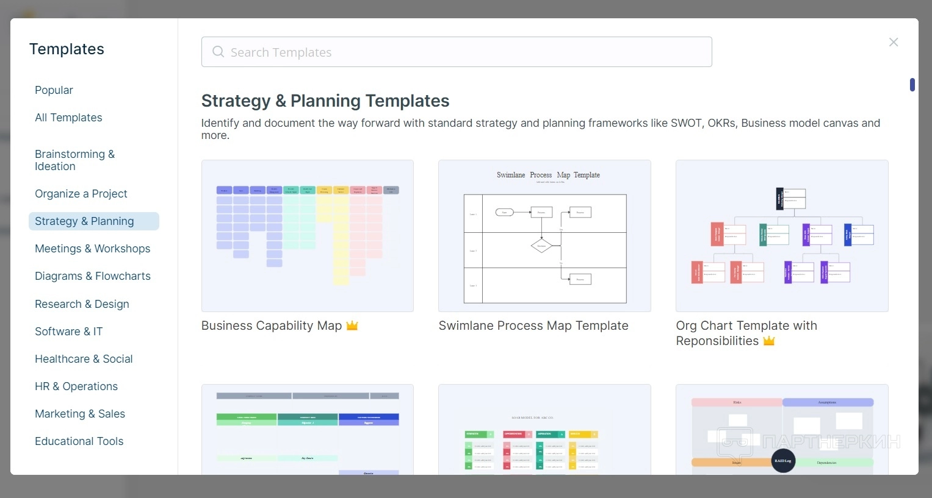The width and height of the screenshot is (932, 498).
Task: Open the Software & IT category
Action: click(68, 332)
